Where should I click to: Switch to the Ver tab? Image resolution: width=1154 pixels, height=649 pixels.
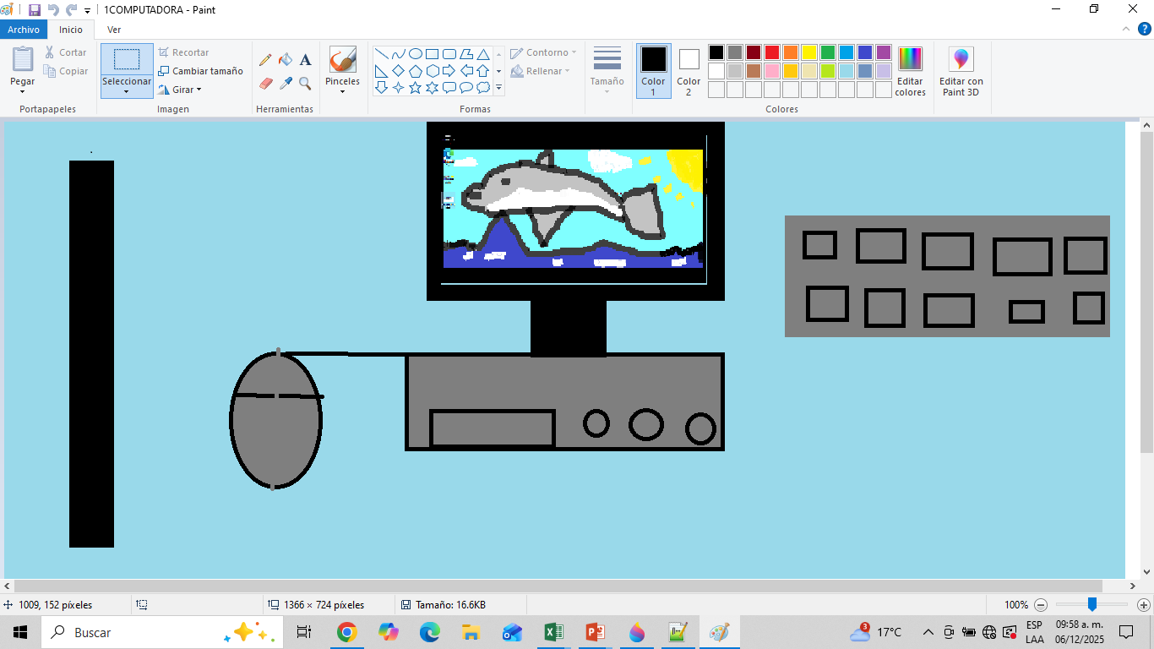click(x=114, y=30)
